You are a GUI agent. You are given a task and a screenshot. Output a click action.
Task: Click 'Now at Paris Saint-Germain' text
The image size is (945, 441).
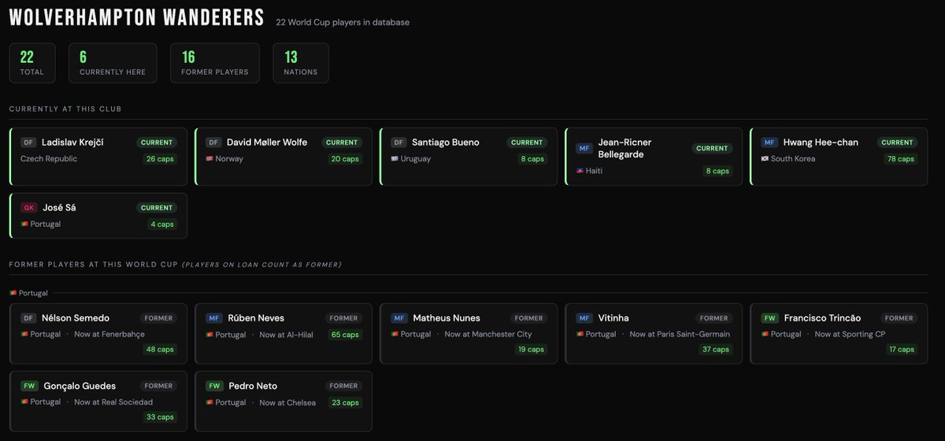point(680,334)
